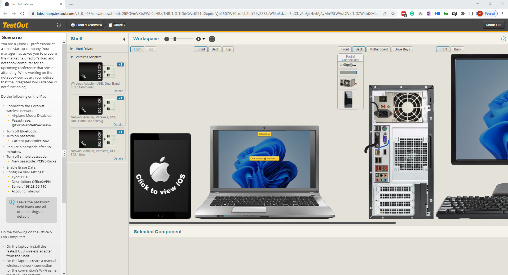
Task: Show the iPad Top view
Action: (151, 49)
